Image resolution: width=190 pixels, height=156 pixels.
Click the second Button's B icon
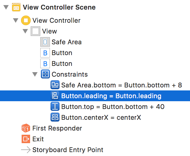(45, 63)
